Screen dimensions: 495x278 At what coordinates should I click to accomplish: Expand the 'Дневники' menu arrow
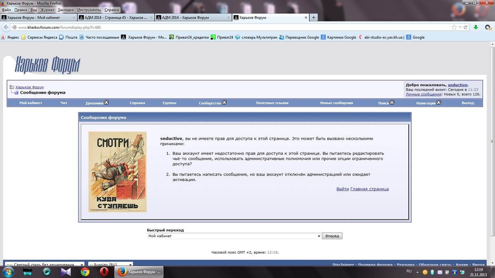pos(106,103)
